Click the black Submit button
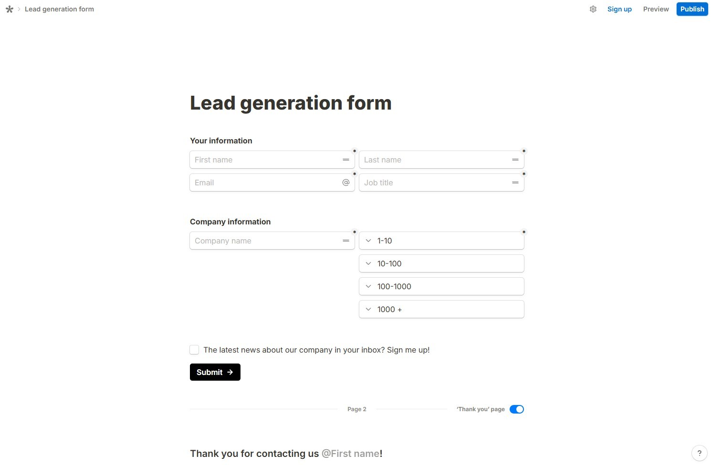The width and height of the screenshot is (711, 465). point(215,372)
